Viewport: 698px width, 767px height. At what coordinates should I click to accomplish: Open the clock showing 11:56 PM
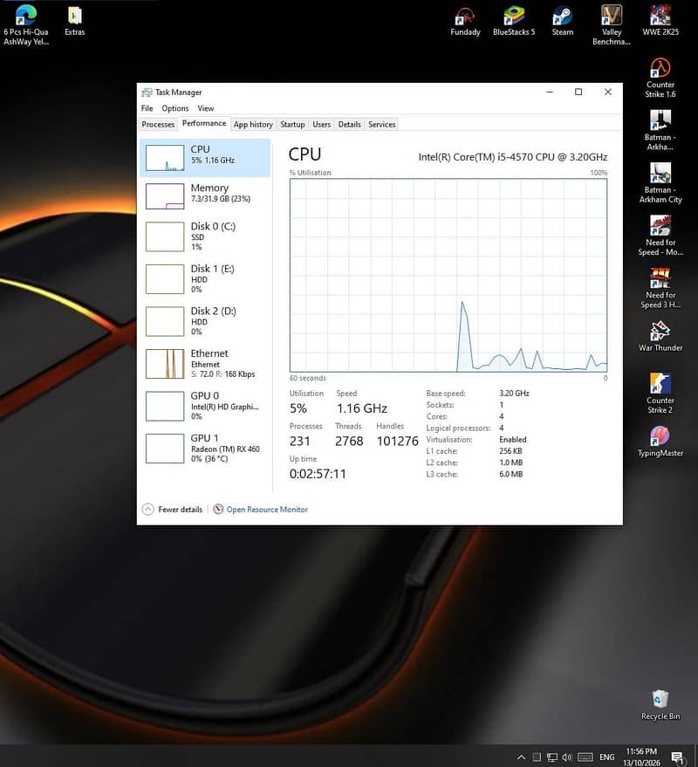642,757
